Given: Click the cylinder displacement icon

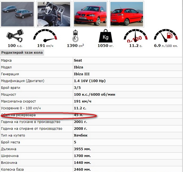Looking at the screenshot, I should [x=75, y=36].
